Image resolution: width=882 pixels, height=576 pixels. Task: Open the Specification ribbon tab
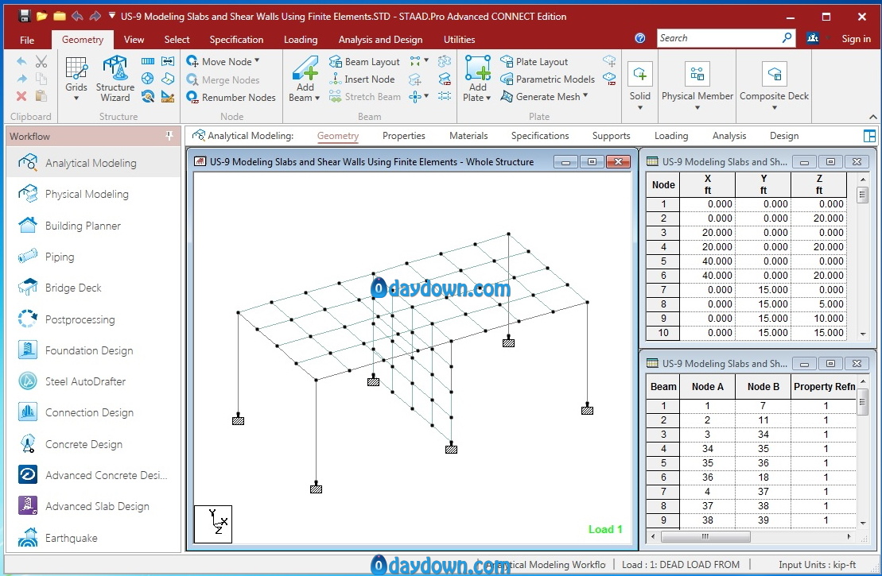236,40
